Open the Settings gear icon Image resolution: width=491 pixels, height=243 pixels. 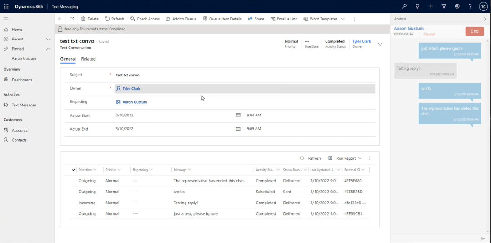457,6
